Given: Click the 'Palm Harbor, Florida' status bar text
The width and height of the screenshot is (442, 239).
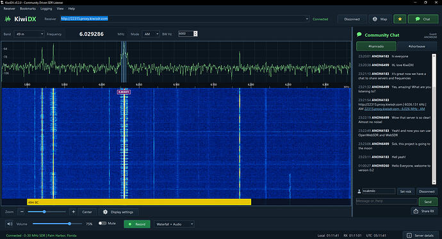Looking at the screenshot, I should 61,235.
